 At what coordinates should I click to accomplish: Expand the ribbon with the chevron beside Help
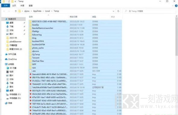pyautogui.click(x=173, y=6)
